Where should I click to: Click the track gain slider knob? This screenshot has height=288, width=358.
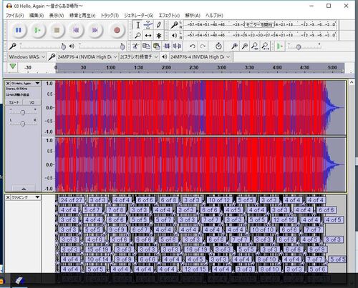[x=23, y=112]
